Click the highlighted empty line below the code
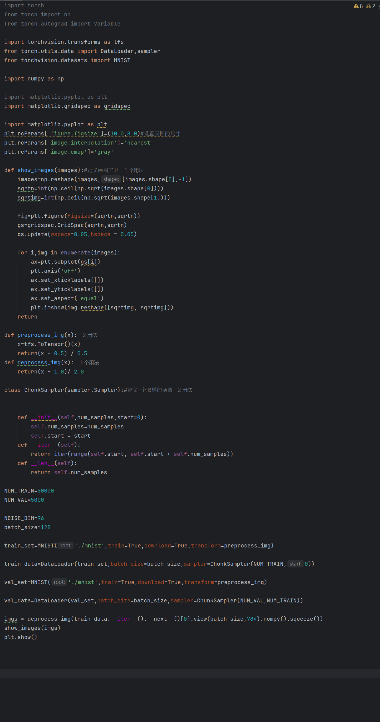 [x=190, y=673]
